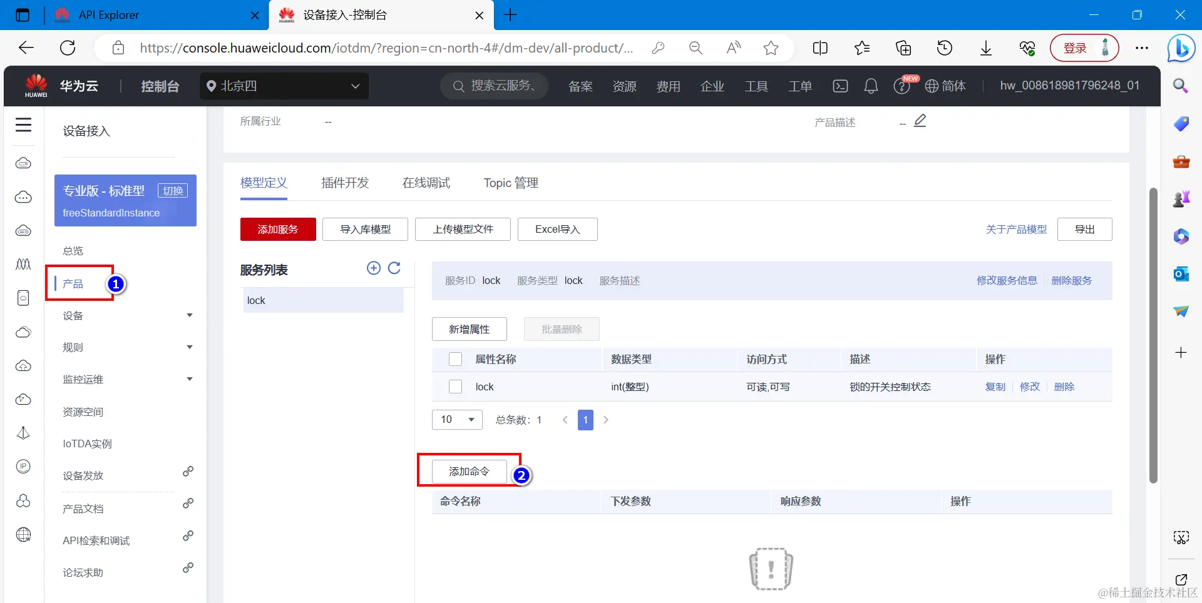Open the Outlook icon in the Edge sidebar

(x=1181, y=274)
